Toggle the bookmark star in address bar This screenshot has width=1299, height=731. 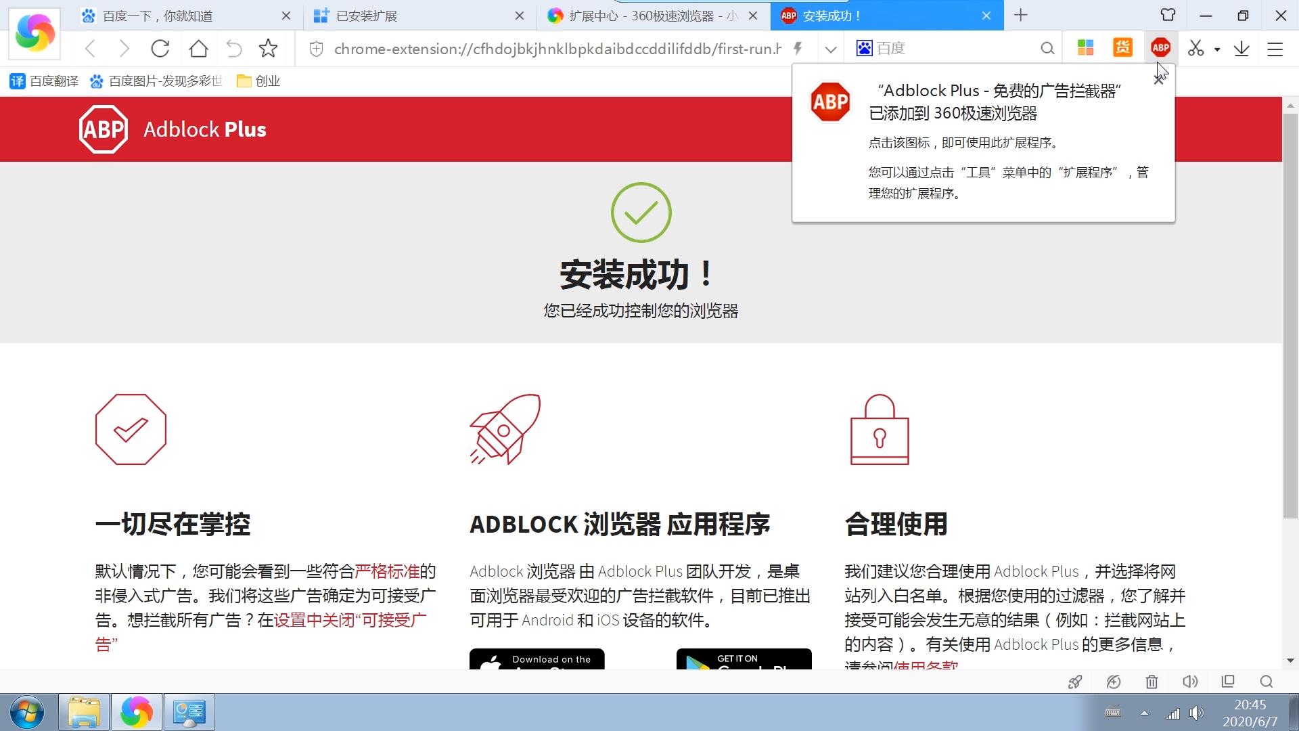pyautogui.click(x=268, y=48)
